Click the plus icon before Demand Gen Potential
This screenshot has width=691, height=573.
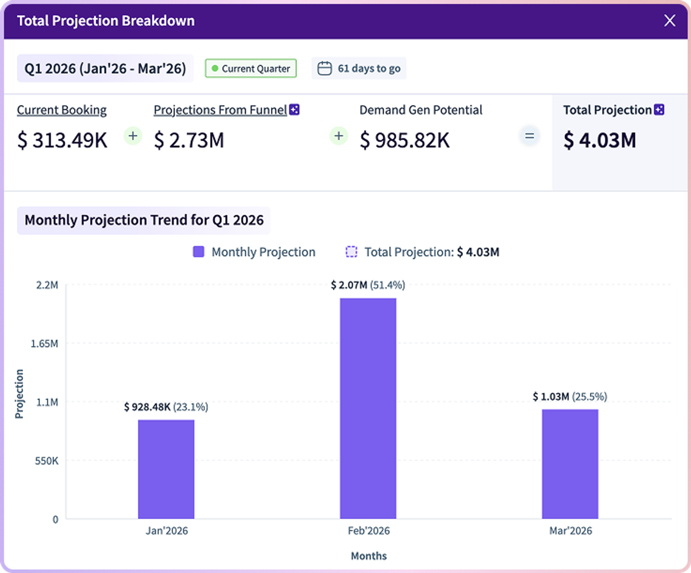[339, 136]
